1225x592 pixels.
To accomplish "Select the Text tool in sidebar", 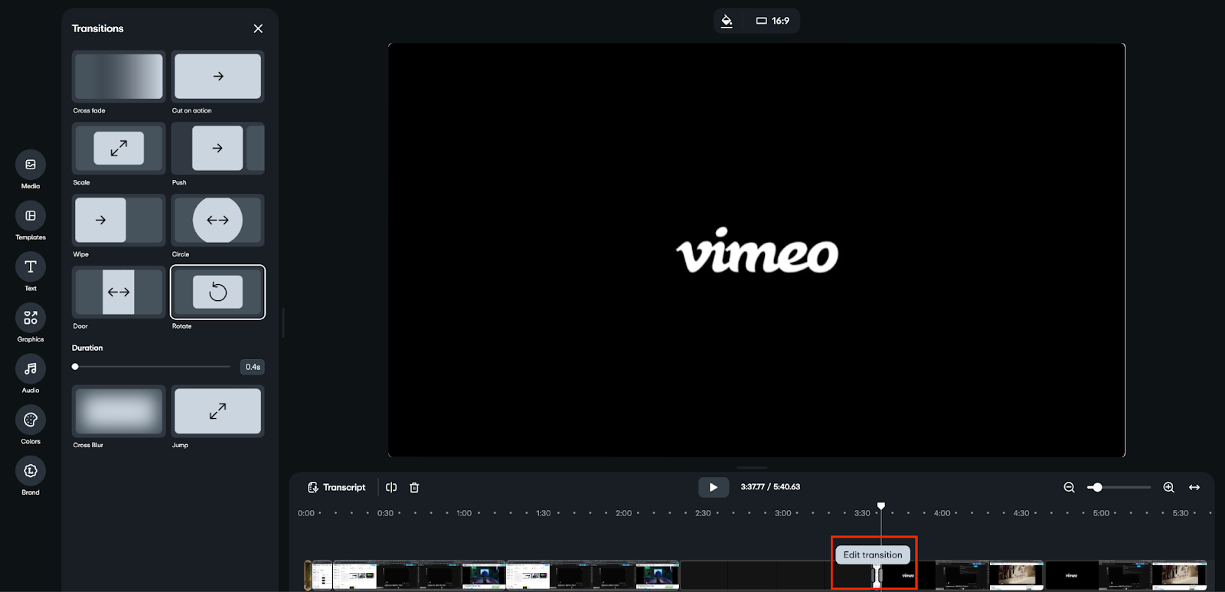I will (x=31, y=267).
